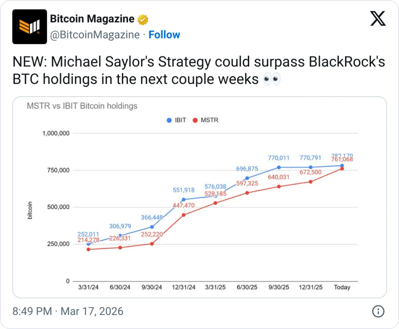Image resolution: width=399 pixels, height=329 pixels.
Task: Click the Today IBIT data point
Action: [x=342, y=166]
